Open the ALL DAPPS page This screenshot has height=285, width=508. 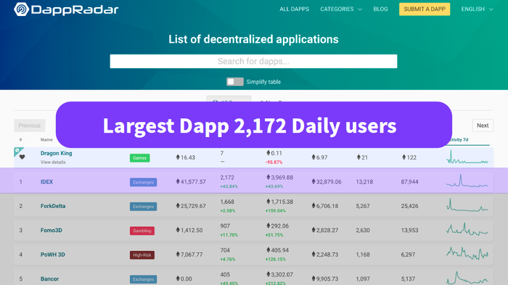tap(294, 9)
